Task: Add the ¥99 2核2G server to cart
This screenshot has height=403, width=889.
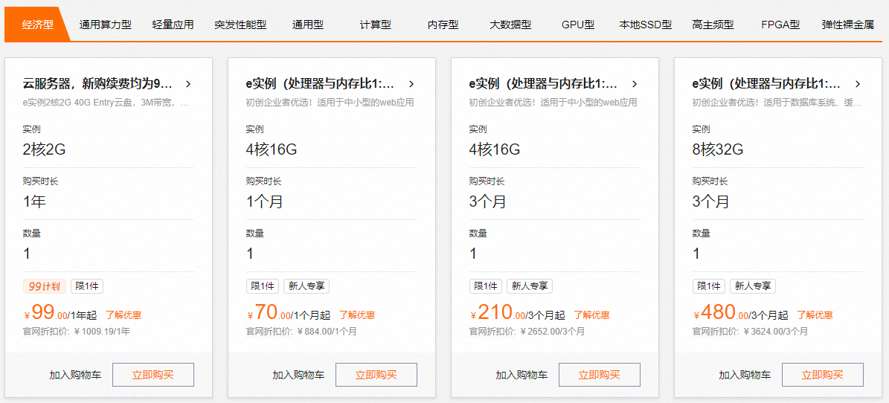Action: tap(75, 375)
